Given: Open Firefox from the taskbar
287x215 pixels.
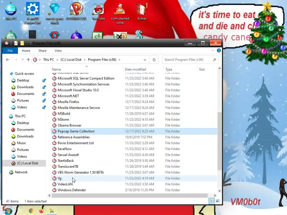Looking at the screenshot, I should [x=41, y=211].
